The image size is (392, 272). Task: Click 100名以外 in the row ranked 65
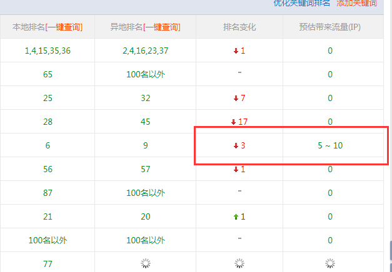point(146,74)
